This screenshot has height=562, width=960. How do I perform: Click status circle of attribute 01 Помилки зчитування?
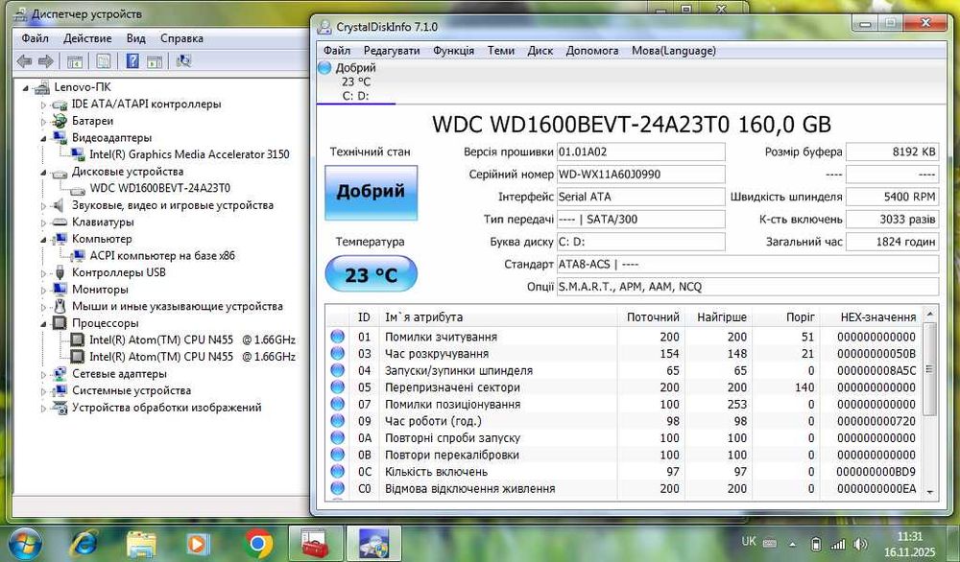337,337
